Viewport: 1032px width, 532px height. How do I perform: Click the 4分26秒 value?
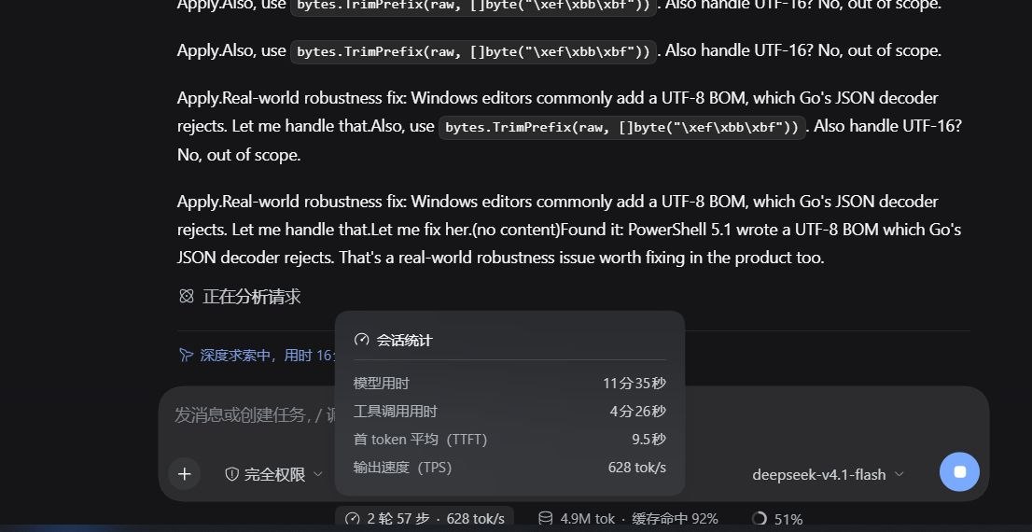point(637,412)
